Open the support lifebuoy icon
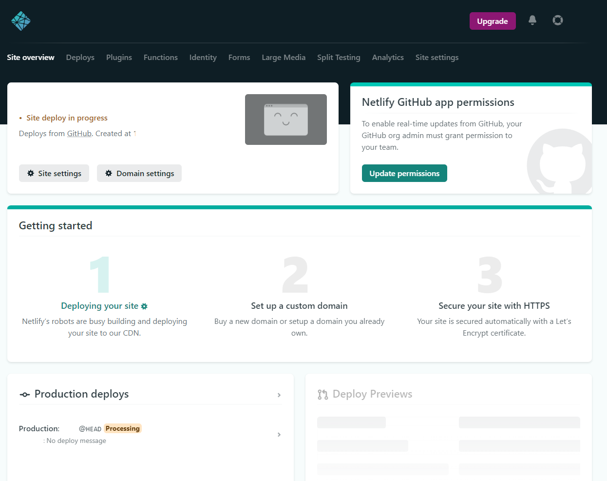 (558, 20)
